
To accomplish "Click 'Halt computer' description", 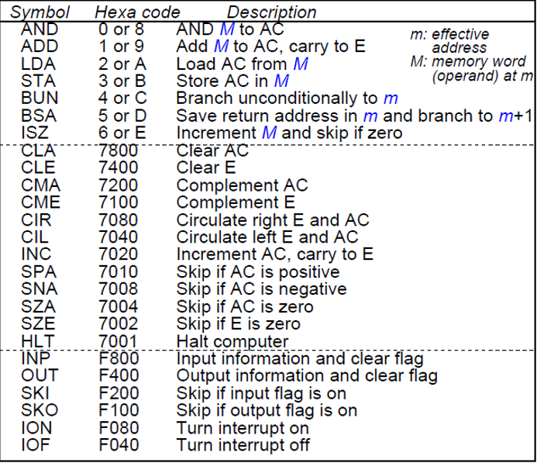I will (232, 342).
